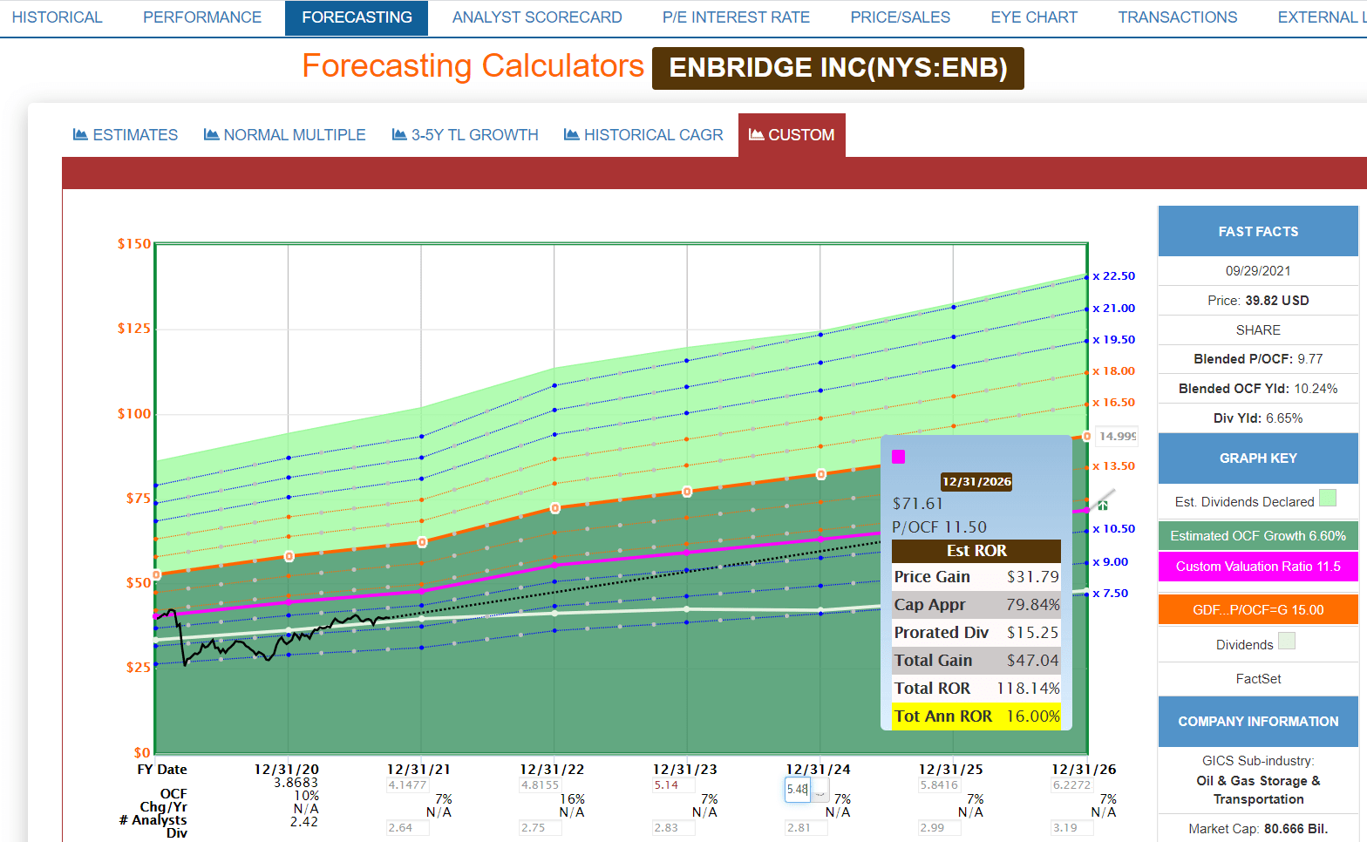Click chart icon beside 3-5Y TL GROWTH
Viewport: 1367px width, 842px height.
click(399, 134)
